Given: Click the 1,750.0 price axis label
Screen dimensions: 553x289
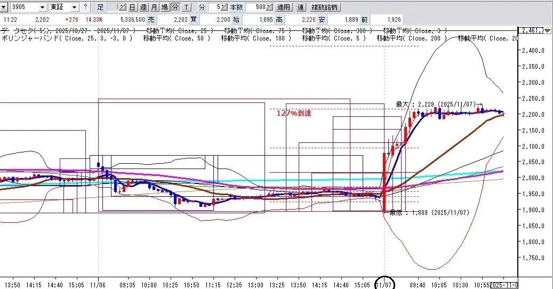Looking at the screenshot, I should click(533, 258).
